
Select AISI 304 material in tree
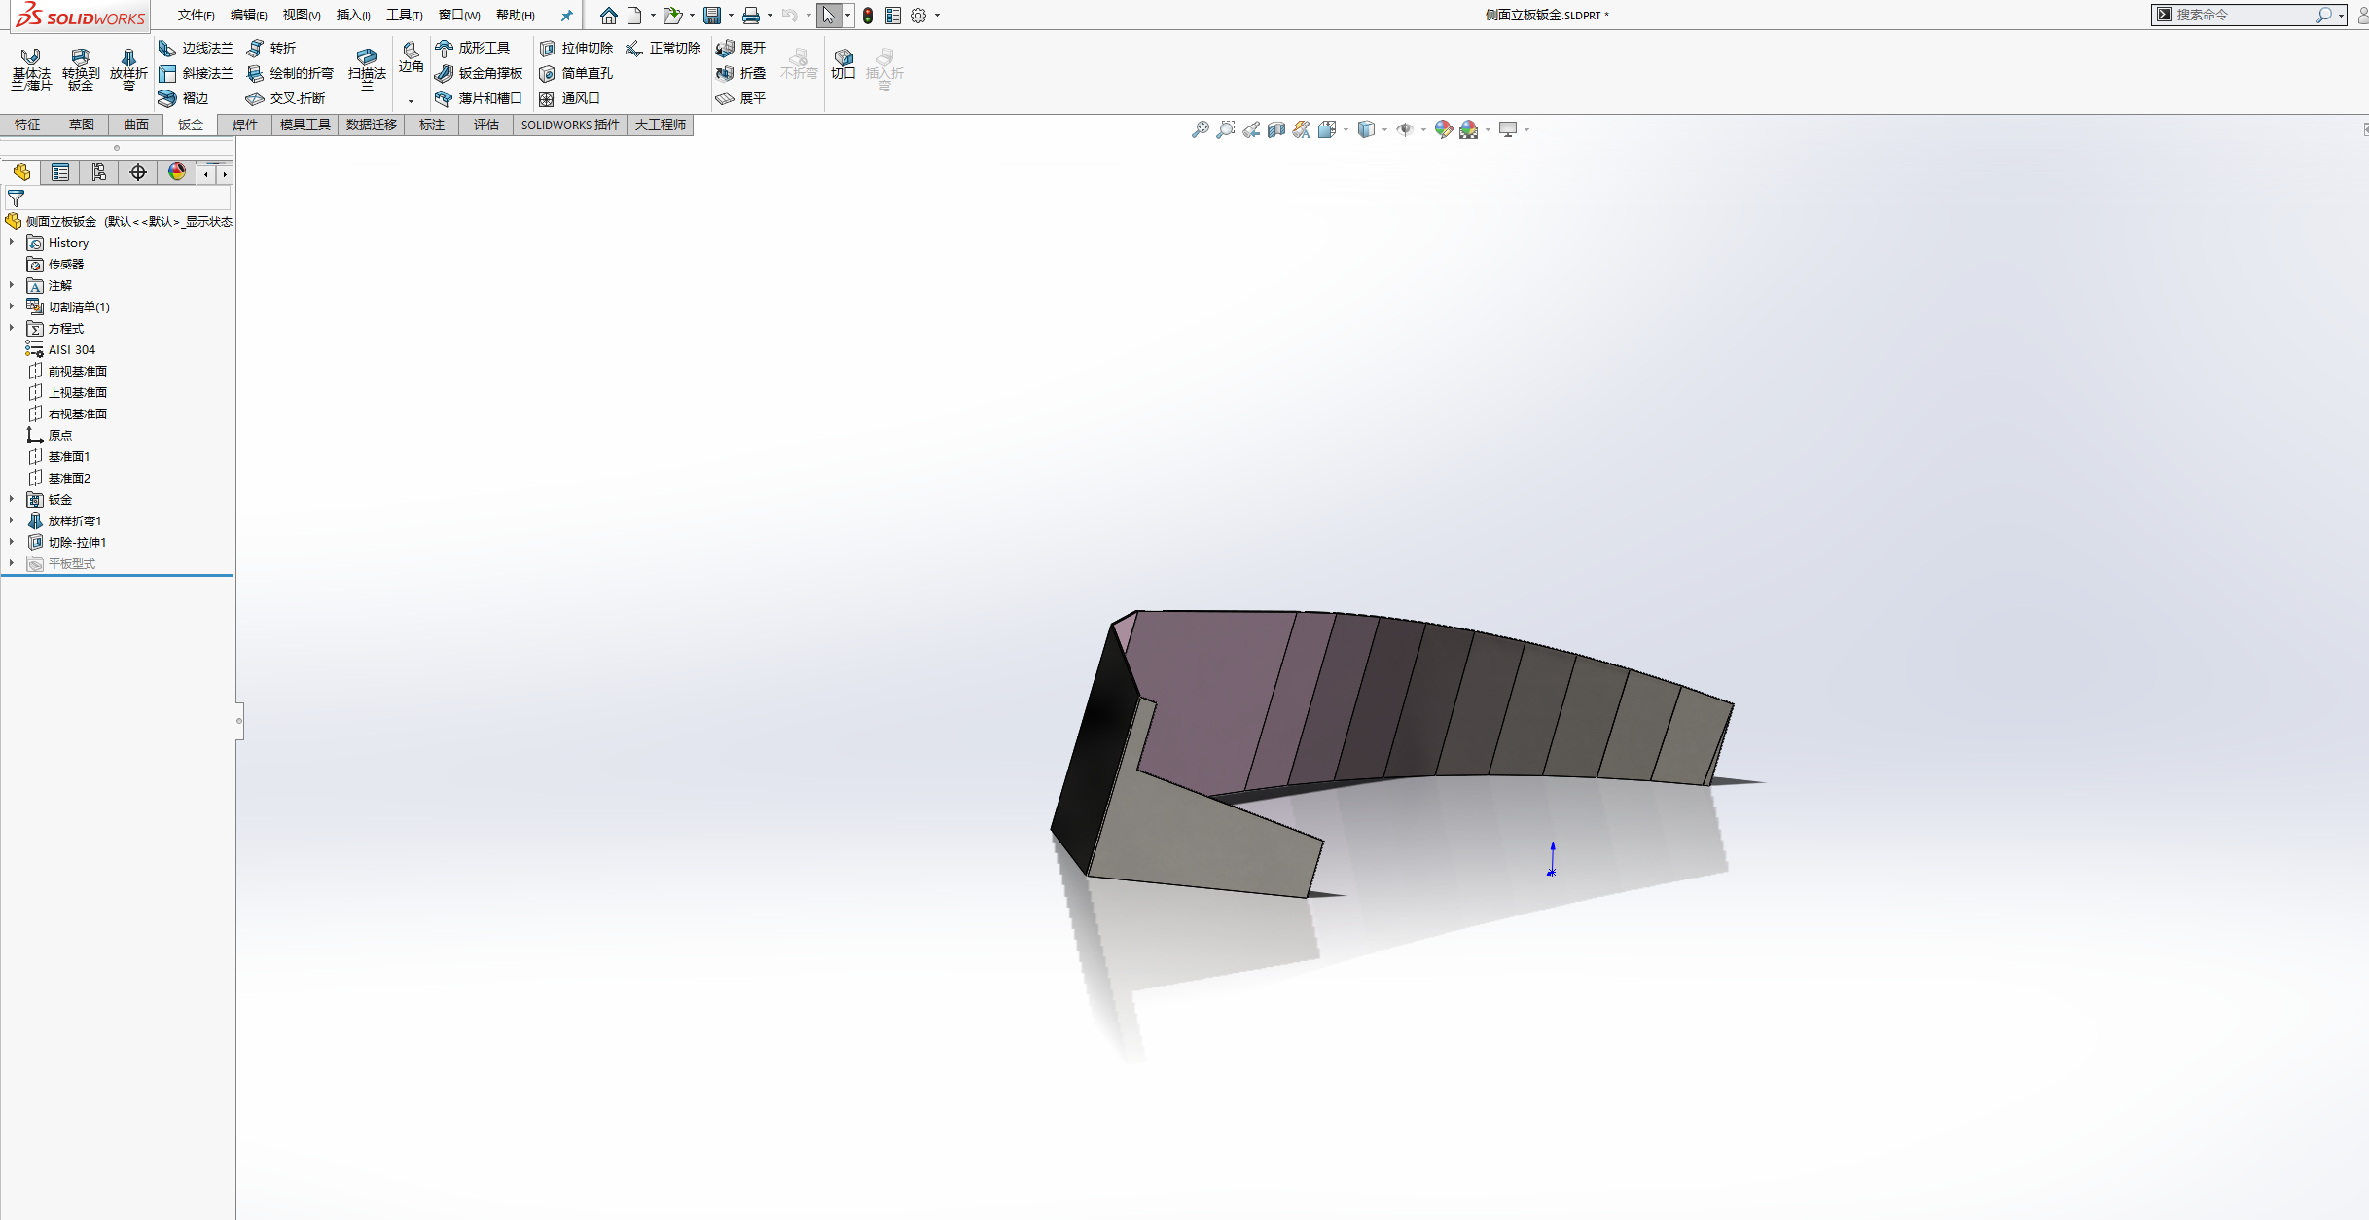pyautogui.click(x=71, y=349)
